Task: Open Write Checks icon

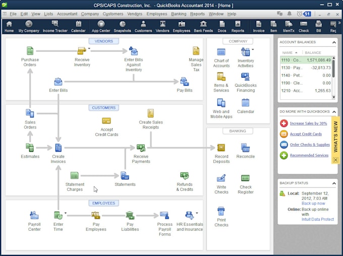Action: coord(221,178)
